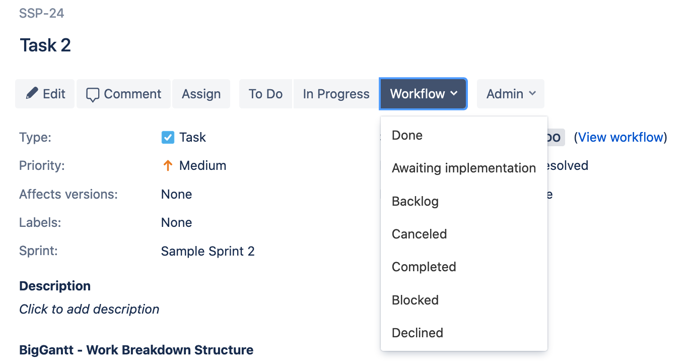
Task: Click the pencil icon on Edit button
Action: 31,93
